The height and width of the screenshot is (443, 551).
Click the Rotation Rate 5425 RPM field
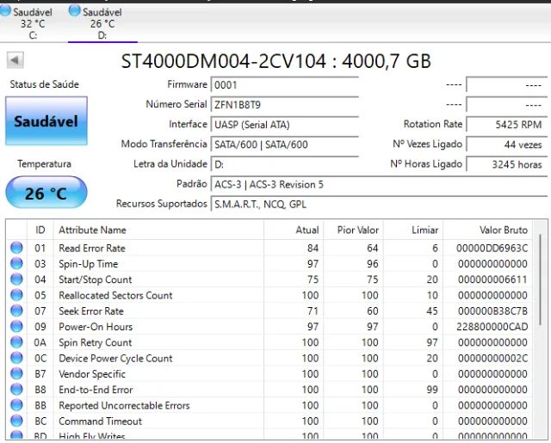[507, 125]
